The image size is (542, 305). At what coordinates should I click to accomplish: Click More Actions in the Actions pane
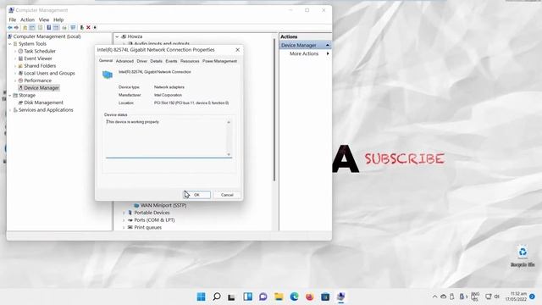click(304, 53)
